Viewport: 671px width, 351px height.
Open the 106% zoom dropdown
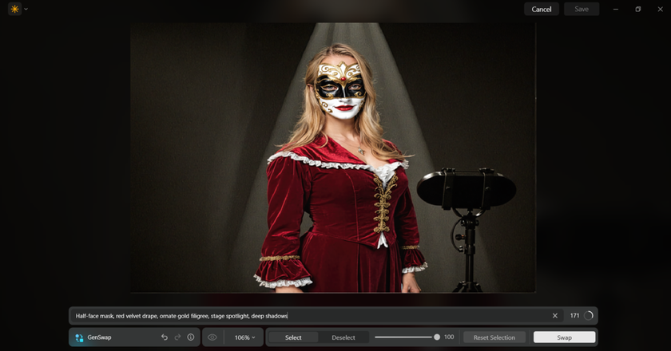[244, 337]
